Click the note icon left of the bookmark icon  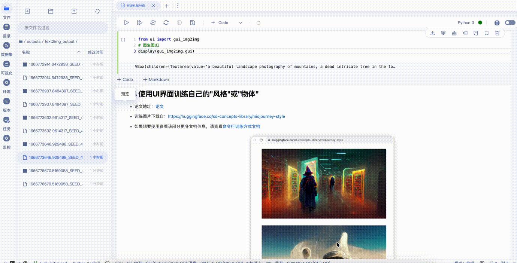point(476,33)
